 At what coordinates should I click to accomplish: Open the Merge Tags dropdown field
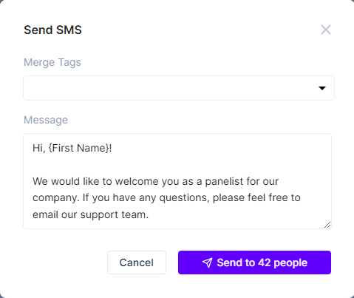point(179,88)
